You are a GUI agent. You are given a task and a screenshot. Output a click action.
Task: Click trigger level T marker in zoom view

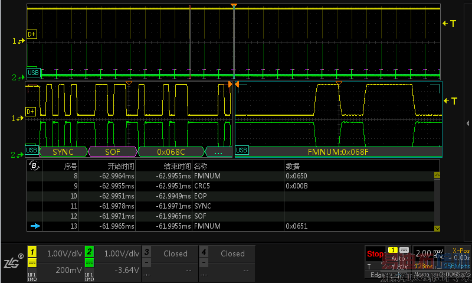451,101
